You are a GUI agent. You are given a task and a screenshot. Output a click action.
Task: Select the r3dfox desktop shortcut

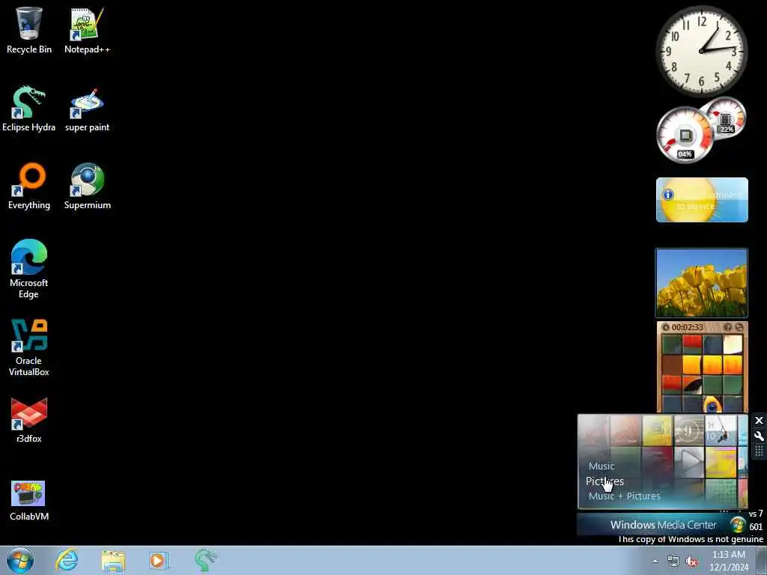pos(29,421)
